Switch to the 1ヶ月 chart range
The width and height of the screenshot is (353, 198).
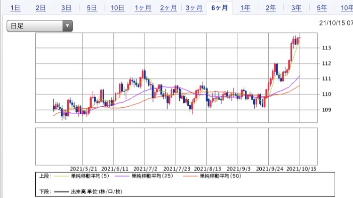[143, 8]
